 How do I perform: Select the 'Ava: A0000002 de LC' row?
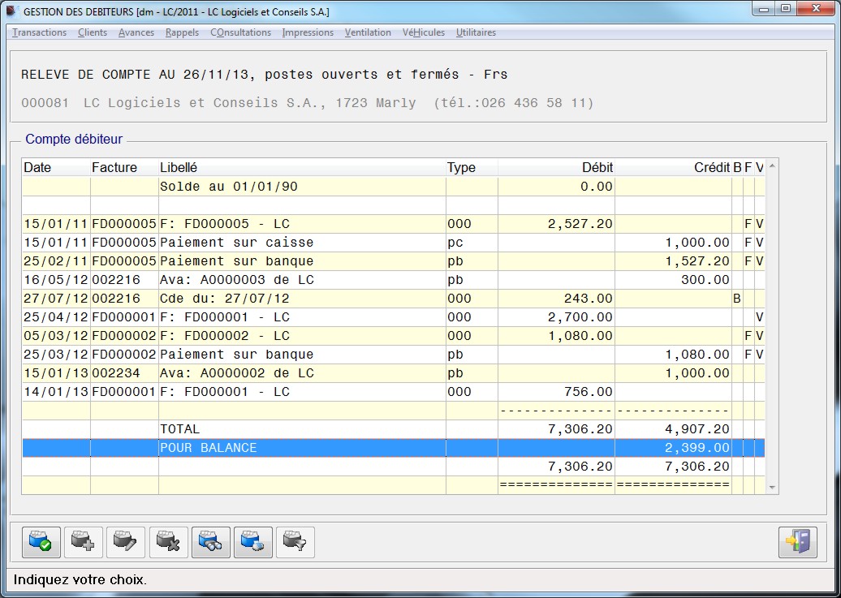(393, 373)
